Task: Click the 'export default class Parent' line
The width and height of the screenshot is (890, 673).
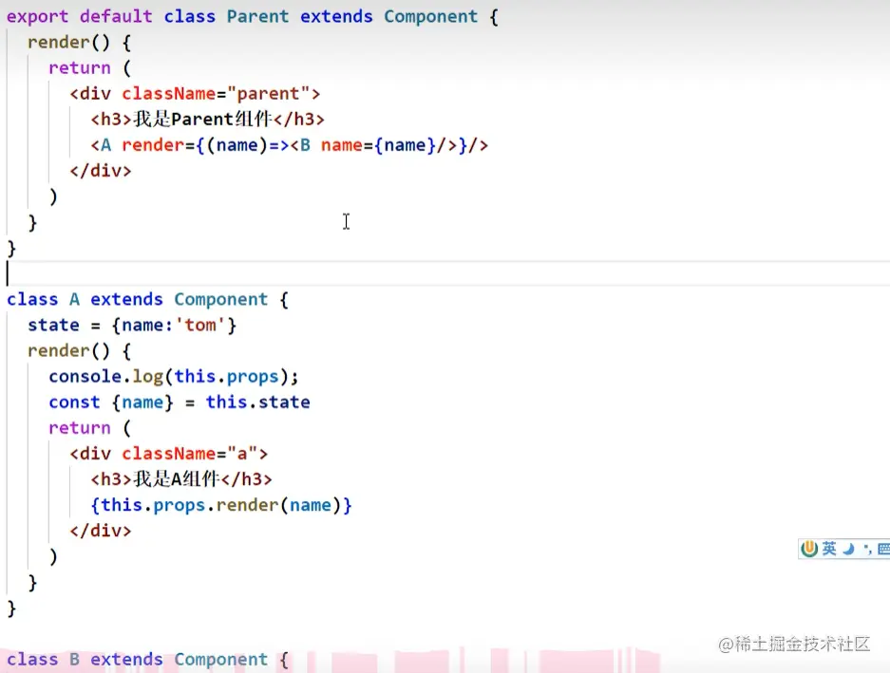Action: pos(253,16)
